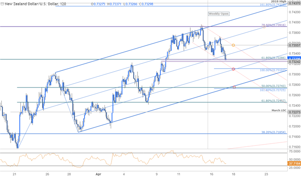Click the 2018 High label

point(278,1)
